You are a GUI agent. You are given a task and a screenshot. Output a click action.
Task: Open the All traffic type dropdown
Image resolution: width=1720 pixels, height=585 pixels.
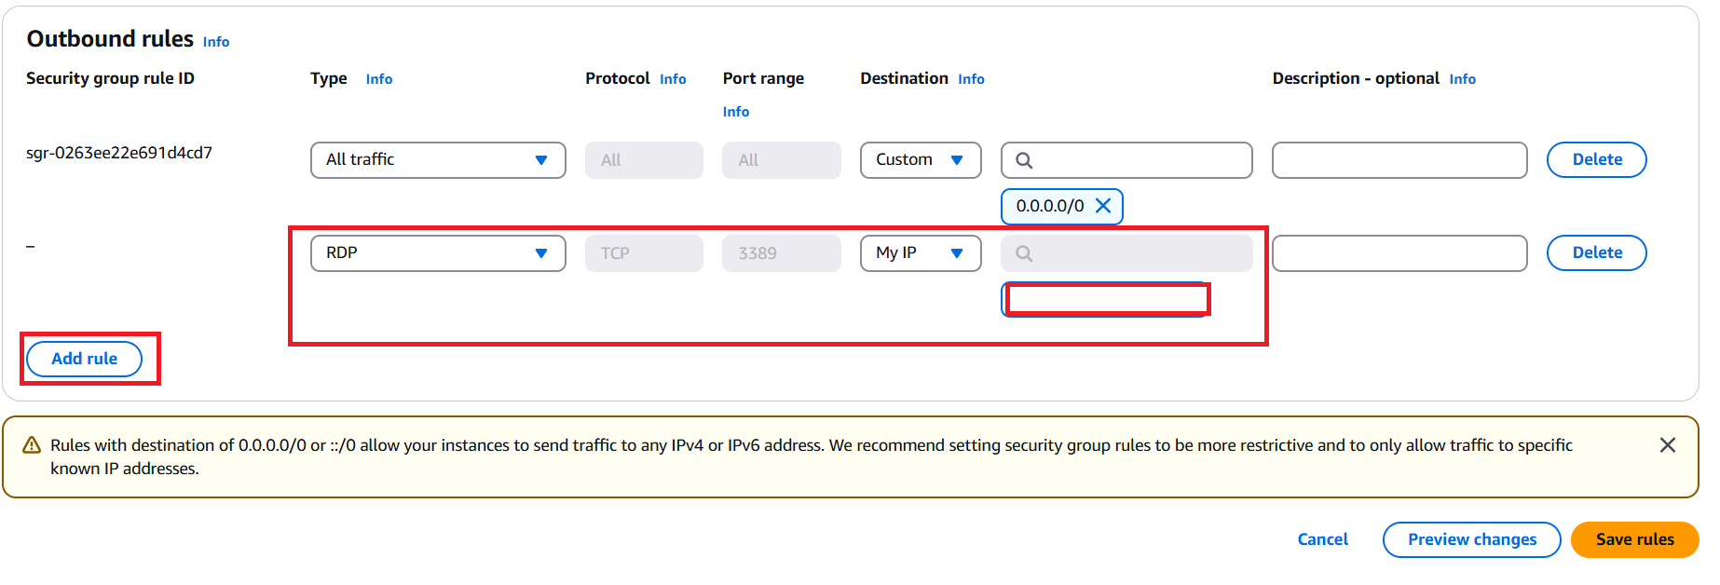[x=438, y=160]
